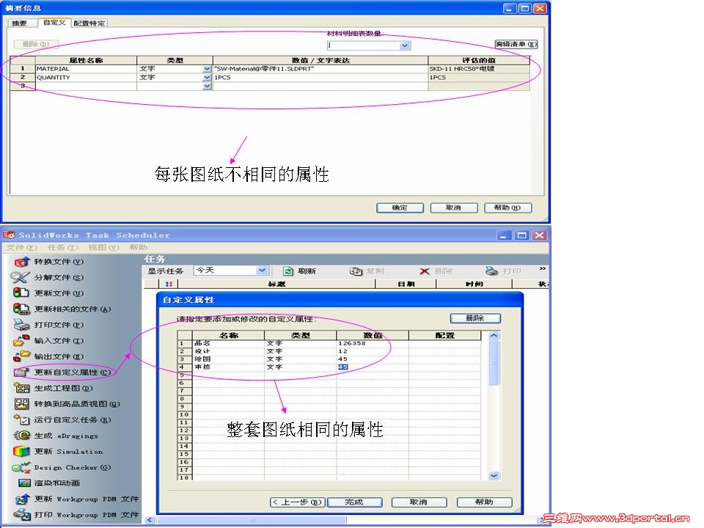Click the 打印 Workgroup PDM 文件 icon
Screen dimensions: 704x528
click(x=21, y=515)
